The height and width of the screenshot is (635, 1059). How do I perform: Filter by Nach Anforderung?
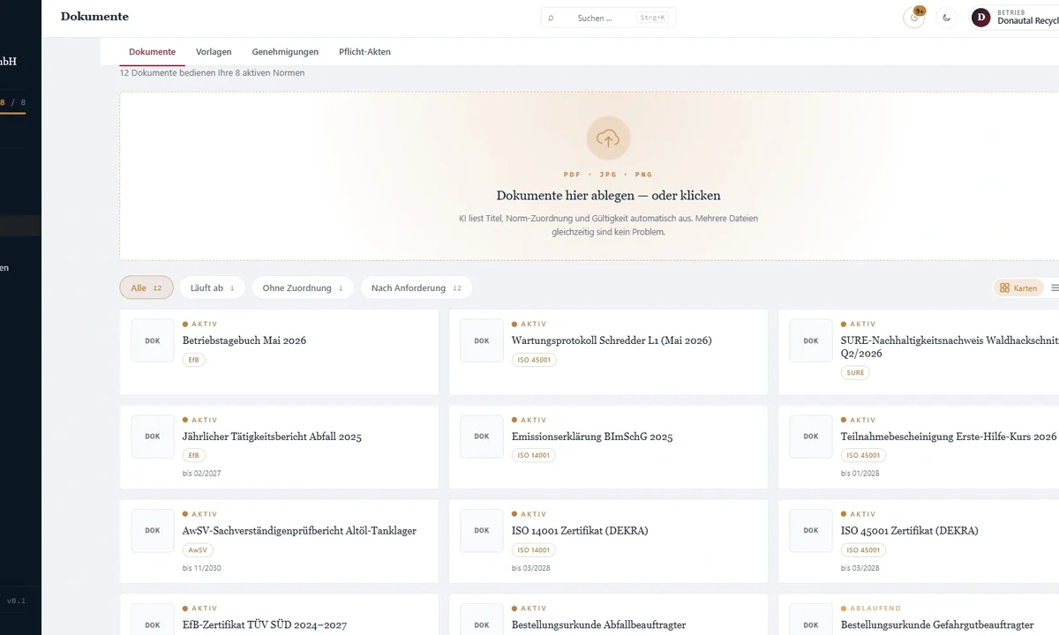417,288
